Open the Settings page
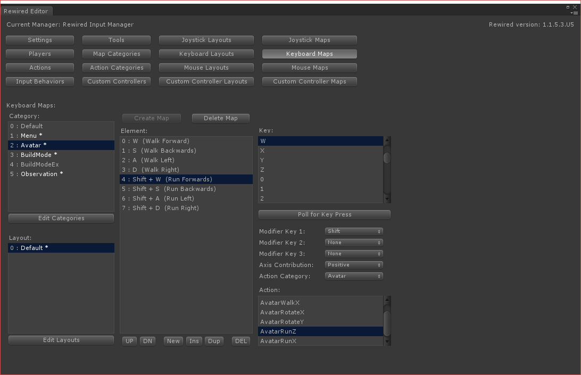Viewport: 581px width, 375px height. (39, 39)
